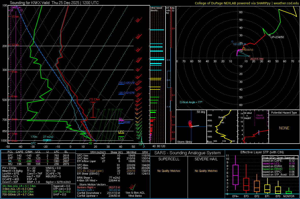
Task: Select the EFF parcel row label
Action: coord(10,158)
